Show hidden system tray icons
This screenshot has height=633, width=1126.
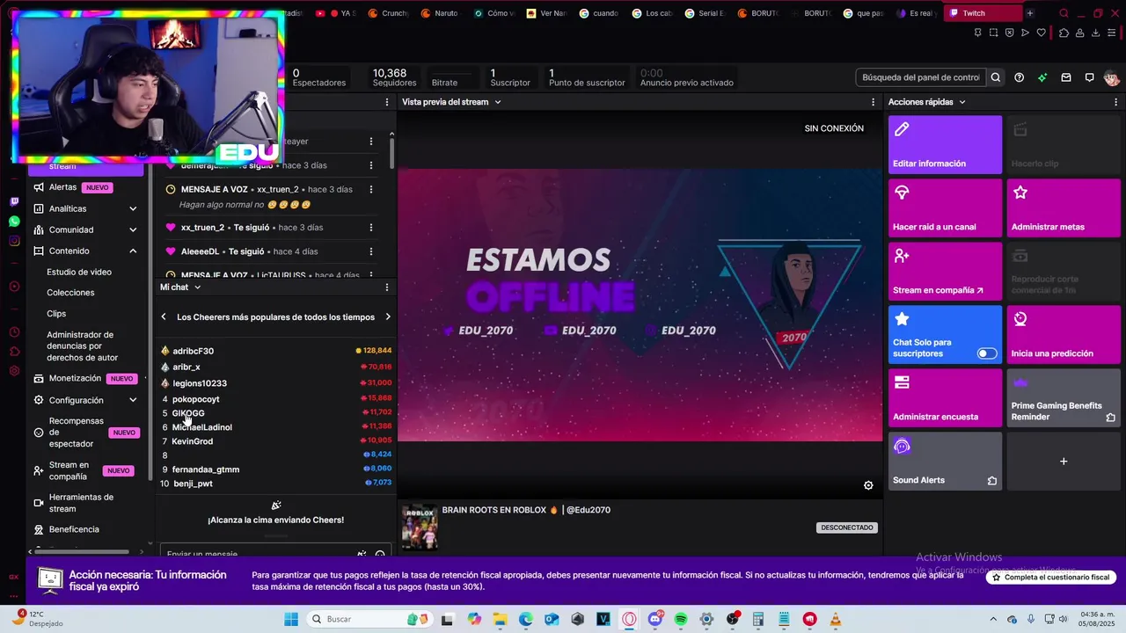(x=993, y=619)
